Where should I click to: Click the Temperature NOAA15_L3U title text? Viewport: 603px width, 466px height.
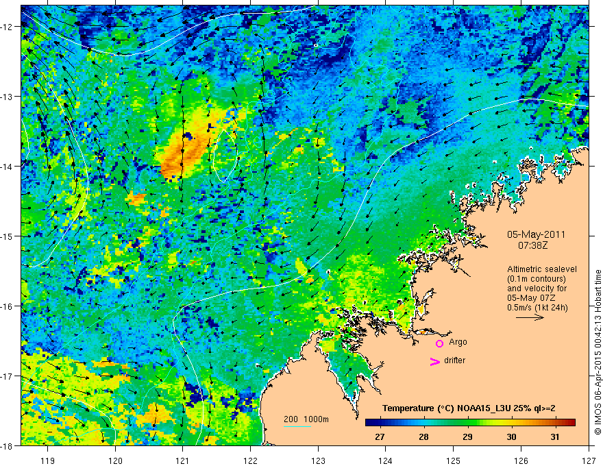tap(469, 408)
